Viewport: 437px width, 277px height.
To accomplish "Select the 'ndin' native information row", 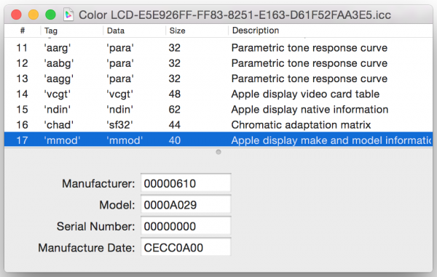I will click(219, 110).
